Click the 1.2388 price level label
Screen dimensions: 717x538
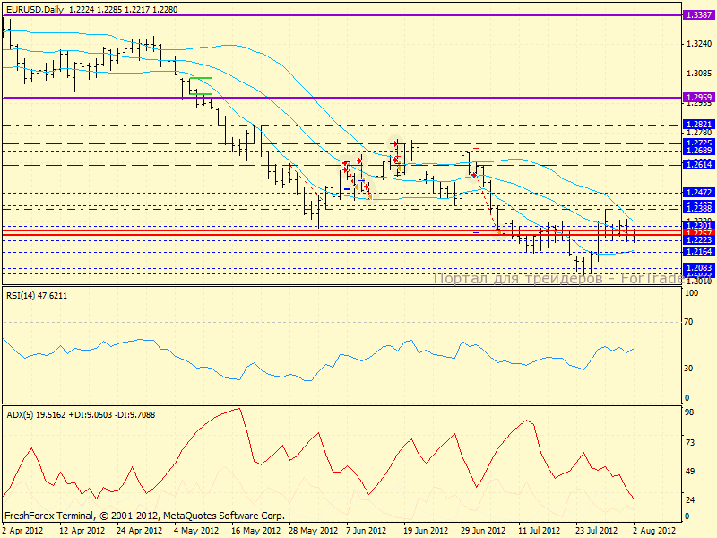point(696,208)
